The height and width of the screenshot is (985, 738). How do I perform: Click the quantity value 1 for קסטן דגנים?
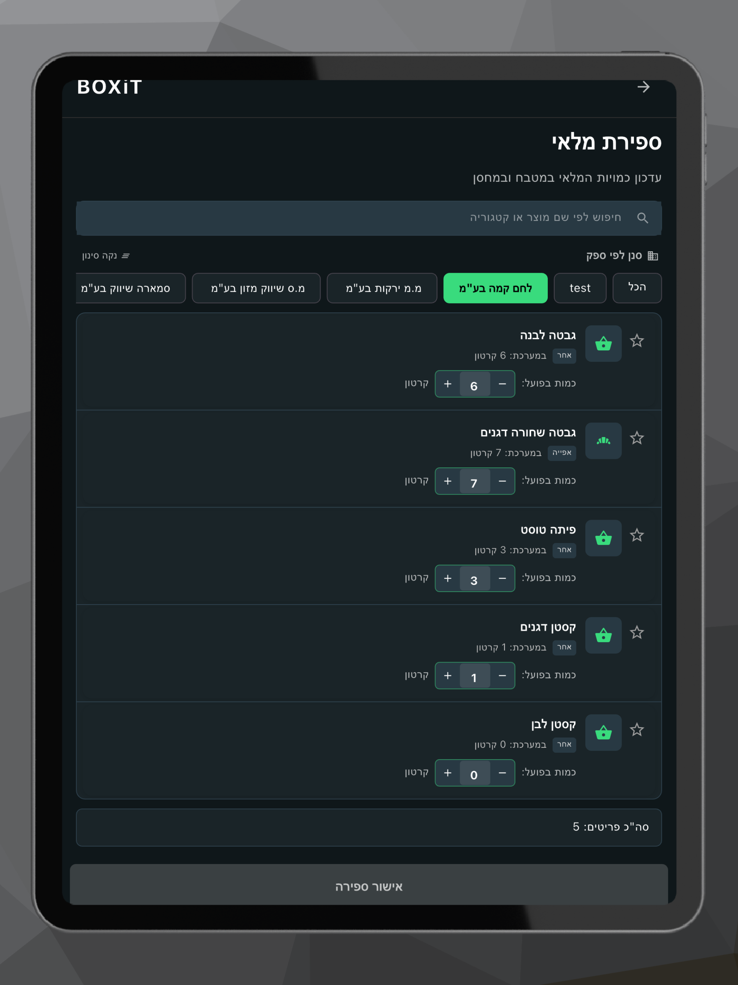pos(474,675)
